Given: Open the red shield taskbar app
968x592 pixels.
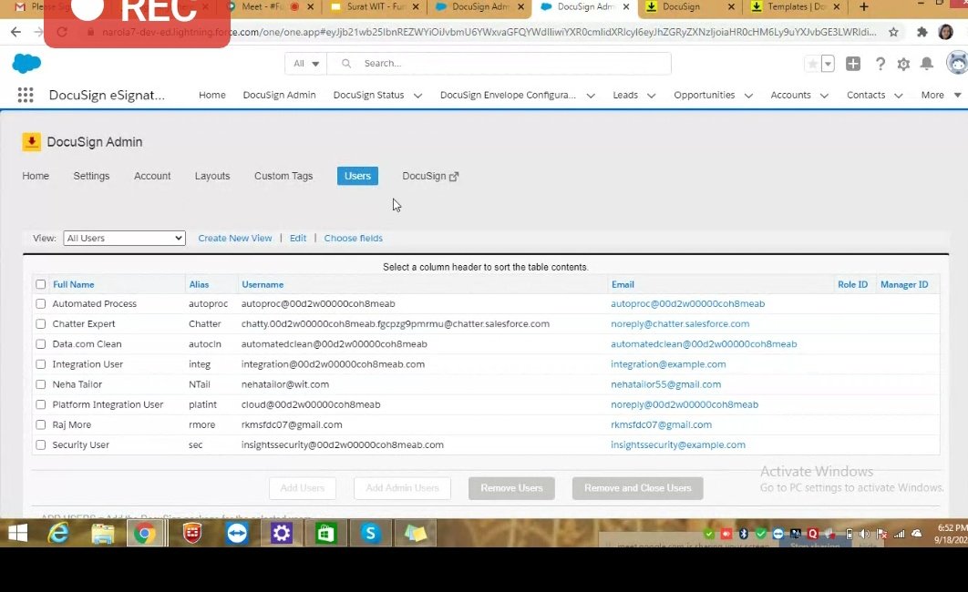Looking at the screenshot, I should click(x=192, y=533).
